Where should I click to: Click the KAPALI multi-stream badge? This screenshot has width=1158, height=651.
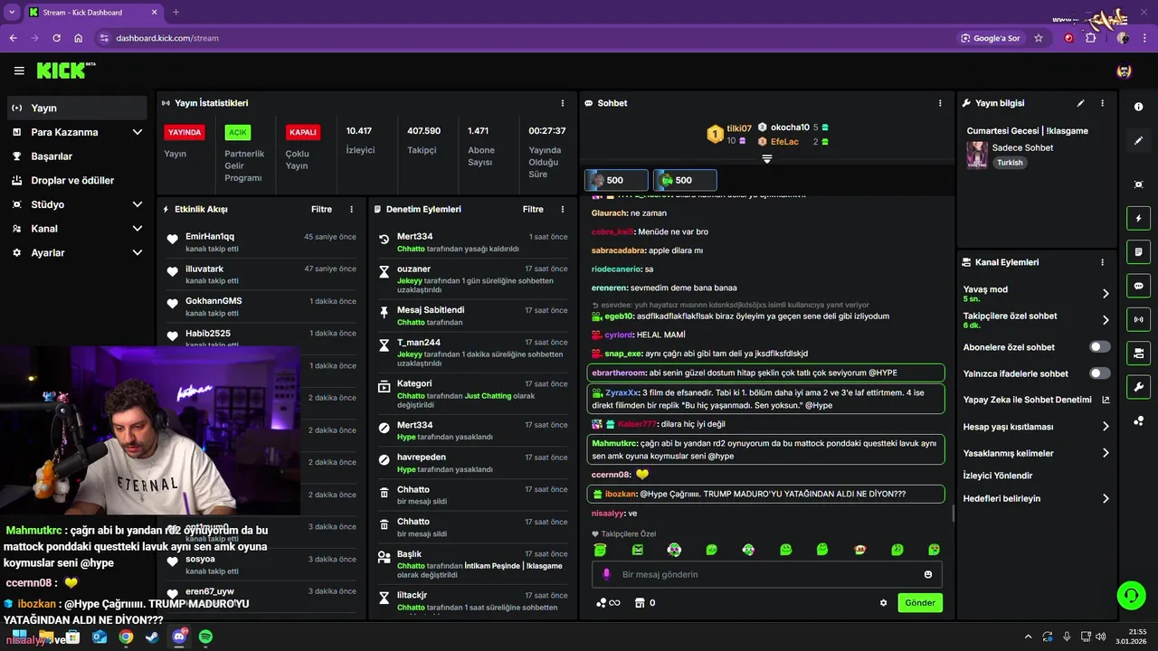click(x=302, y=132)
